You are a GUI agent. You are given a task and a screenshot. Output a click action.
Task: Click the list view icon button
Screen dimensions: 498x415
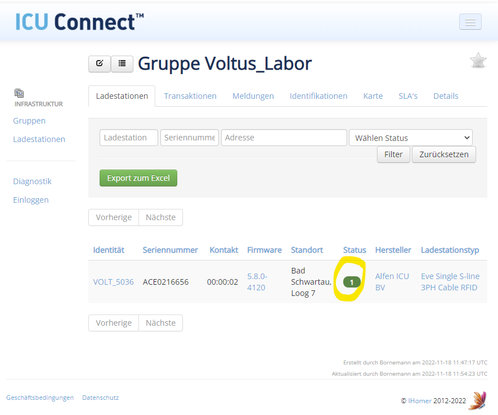[x=122, y=63]
